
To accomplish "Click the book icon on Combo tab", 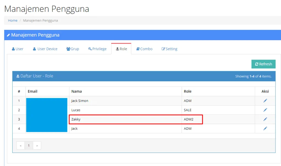I will point(138,49).
